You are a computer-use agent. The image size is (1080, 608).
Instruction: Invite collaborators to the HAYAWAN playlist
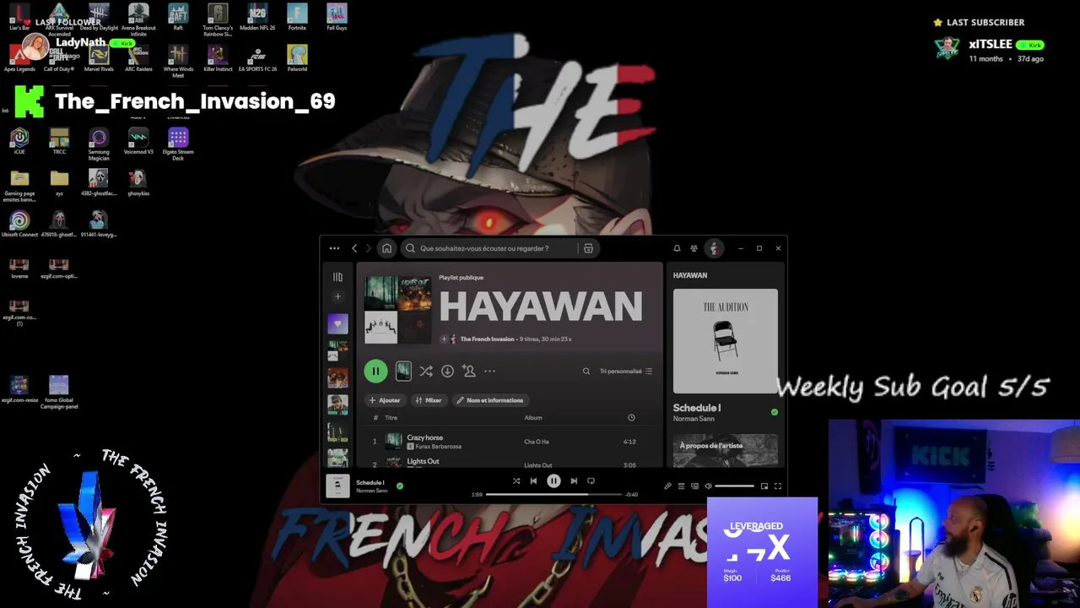[468, 371]
